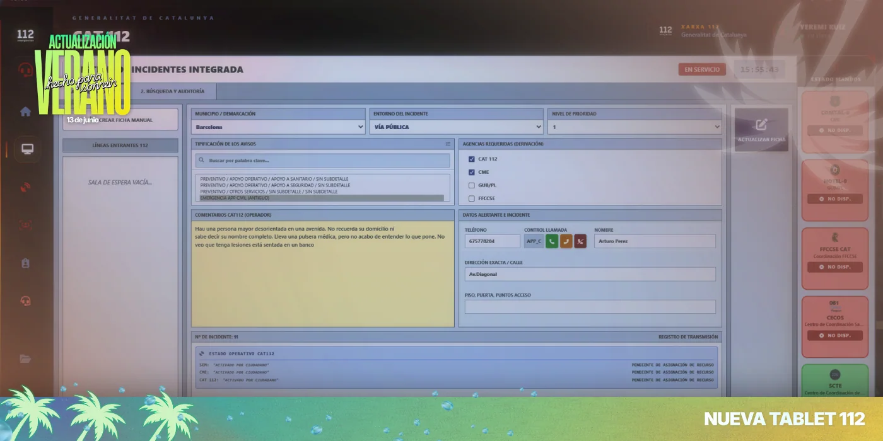
Task: Click the Actualizar Ficha button
Action: 761,130
